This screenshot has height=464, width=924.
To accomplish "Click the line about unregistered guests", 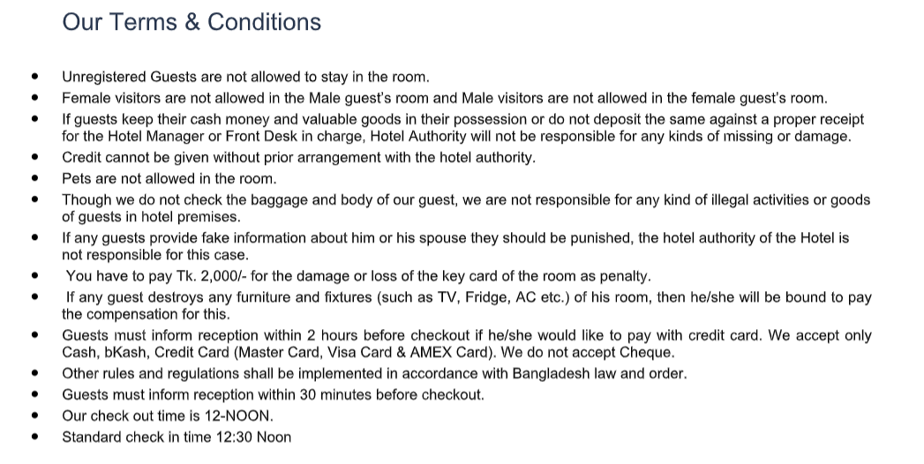I will [245, 78].
